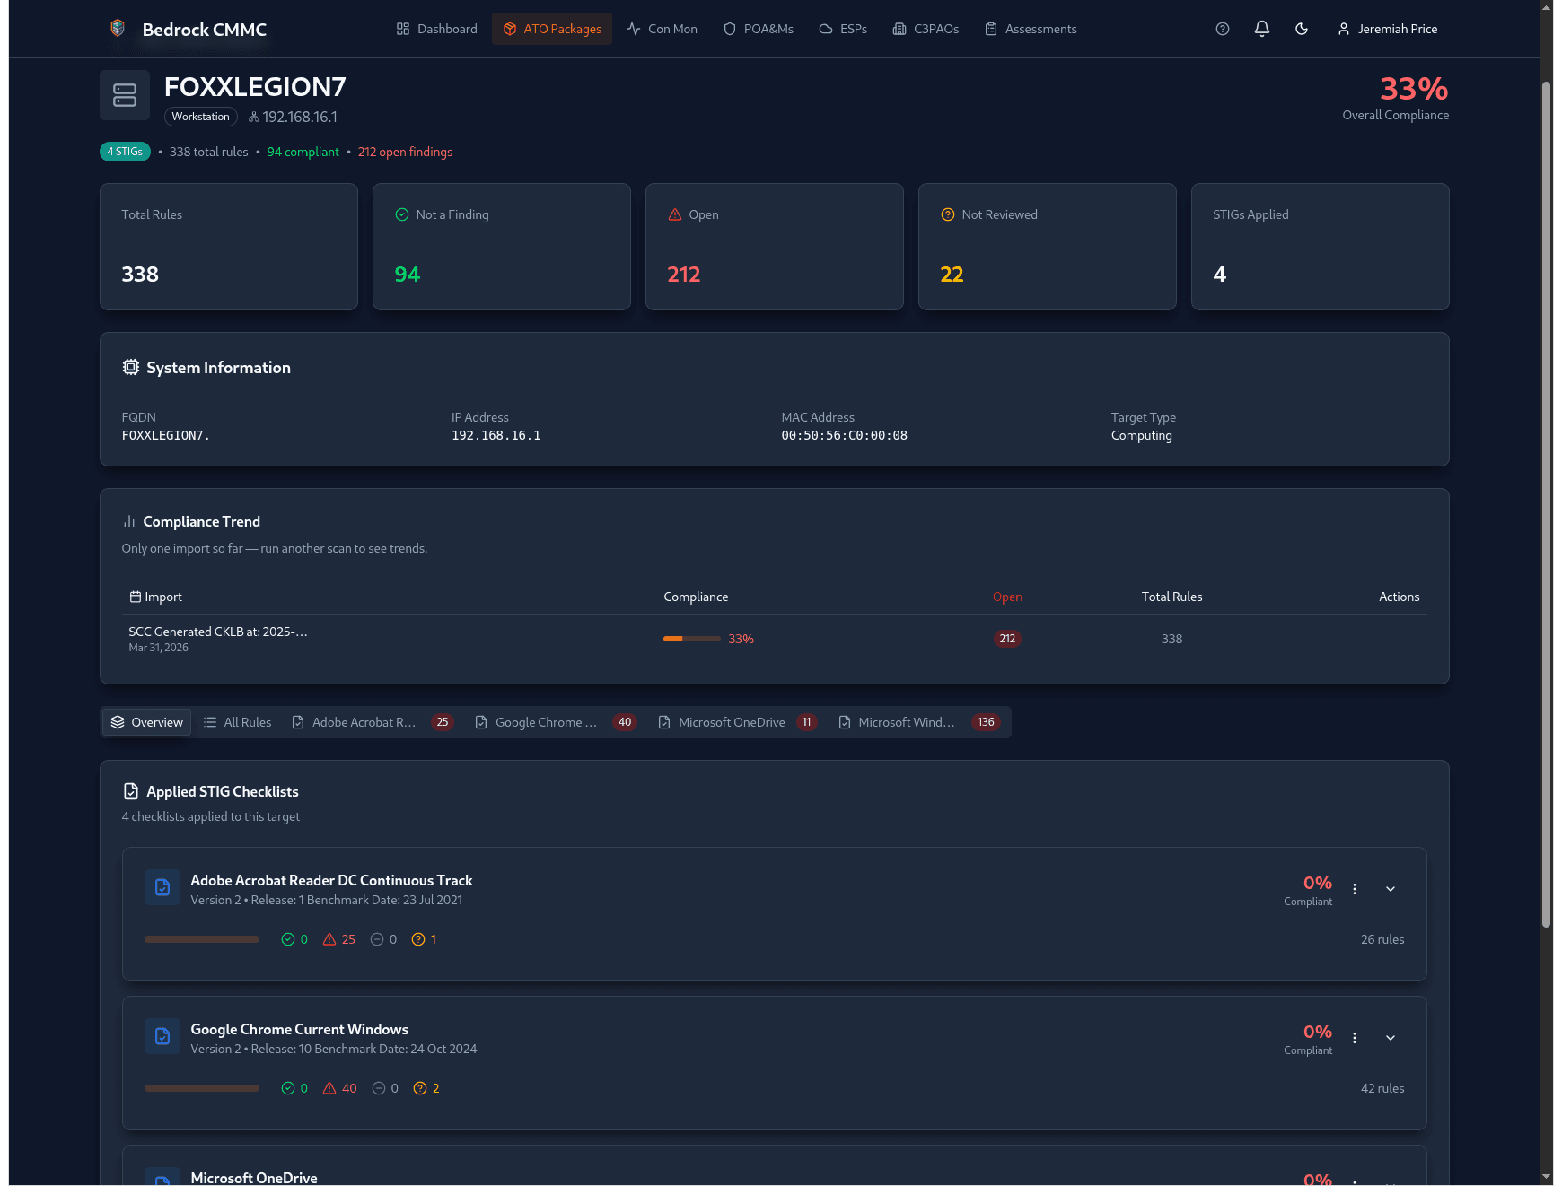
Task: Open Con Mon from the navigation bar
Action: point(663,29)
